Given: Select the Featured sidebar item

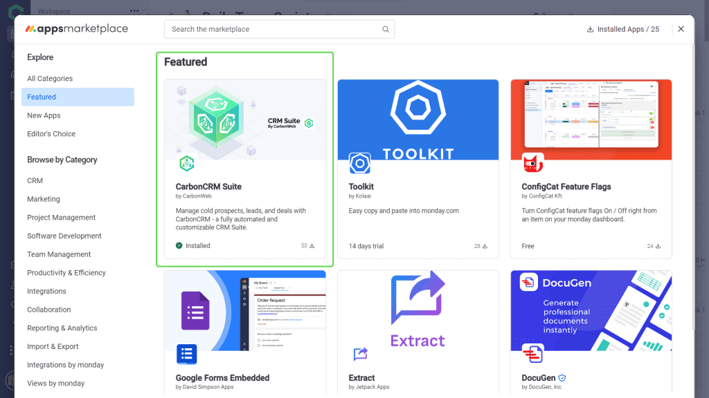Looking at the screenshot, I should click(78, 97).
